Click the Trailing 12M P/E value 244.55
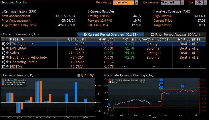This screenshot has width=209, height=120. (136, 16)
